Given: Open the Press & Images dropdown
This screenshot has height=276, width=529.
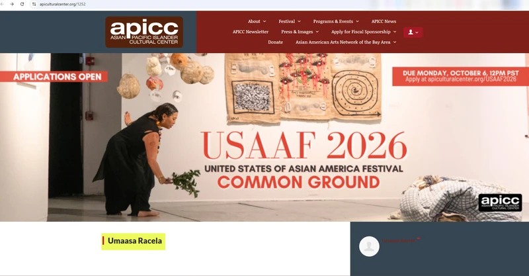Looking at the screenshot, I should click(300, 32).
